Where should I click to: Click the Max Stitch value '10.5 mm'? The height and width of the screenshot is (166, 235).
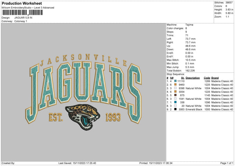[x=190, y=60]
